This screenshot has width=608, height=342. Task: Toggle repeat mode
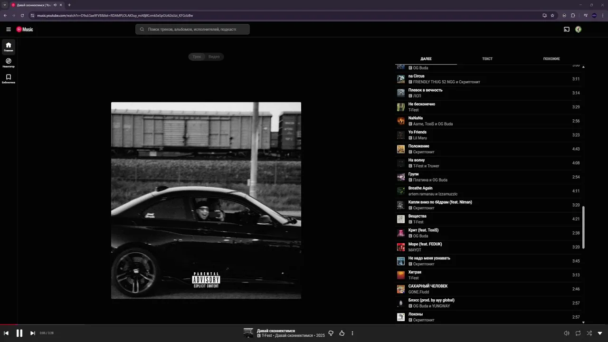pos(578,333)
